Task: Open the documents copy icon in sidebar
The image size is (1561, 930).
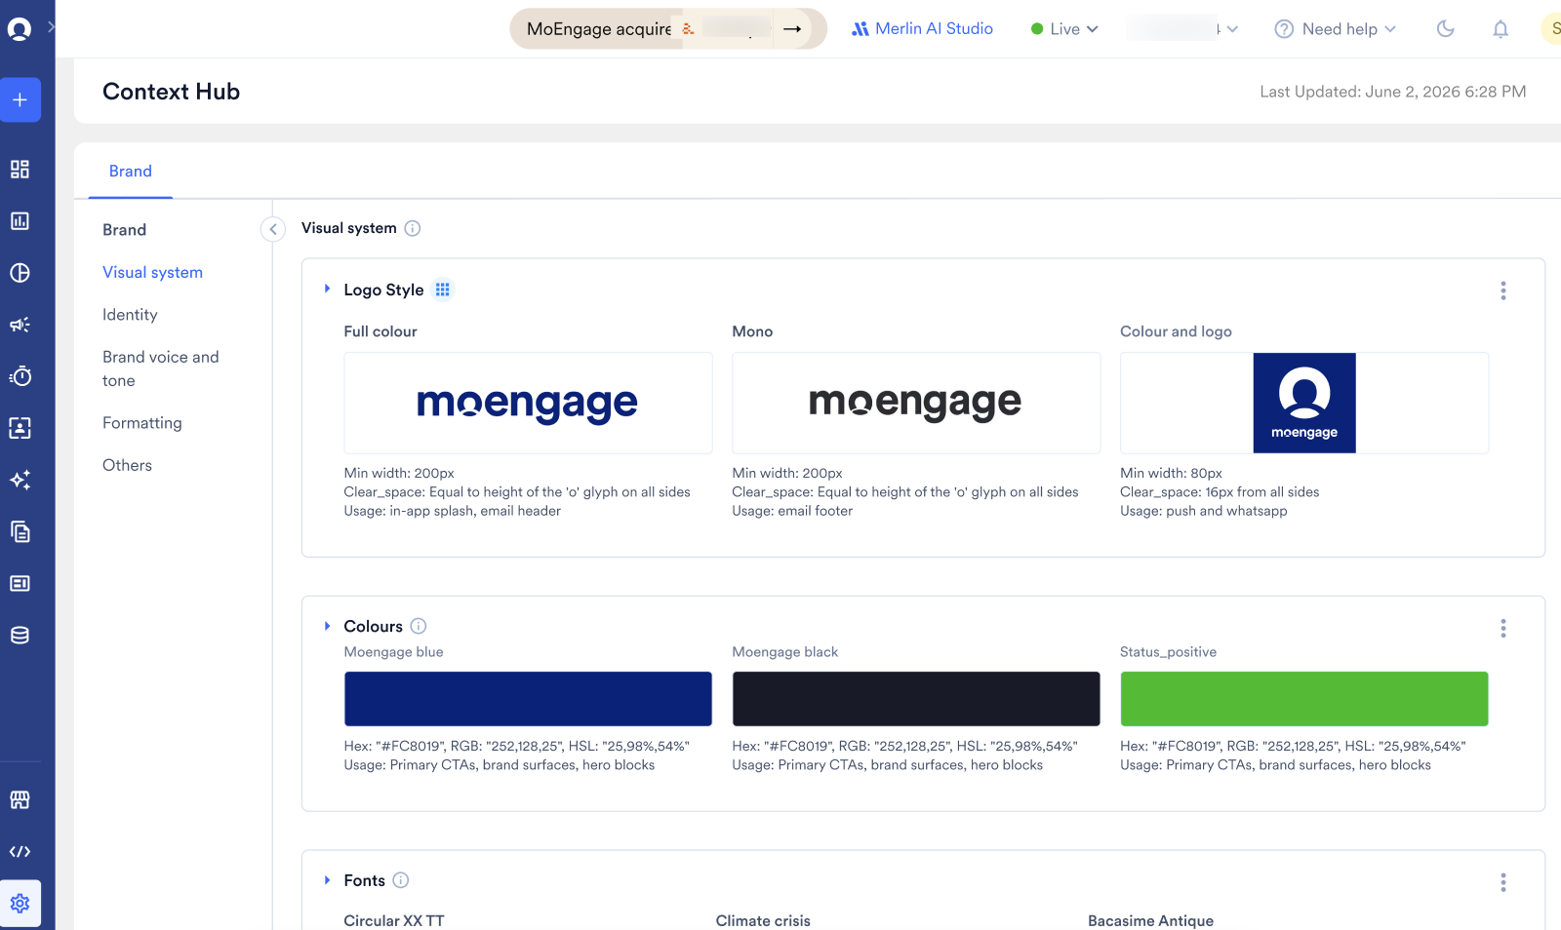Action: tap(20, 531)
